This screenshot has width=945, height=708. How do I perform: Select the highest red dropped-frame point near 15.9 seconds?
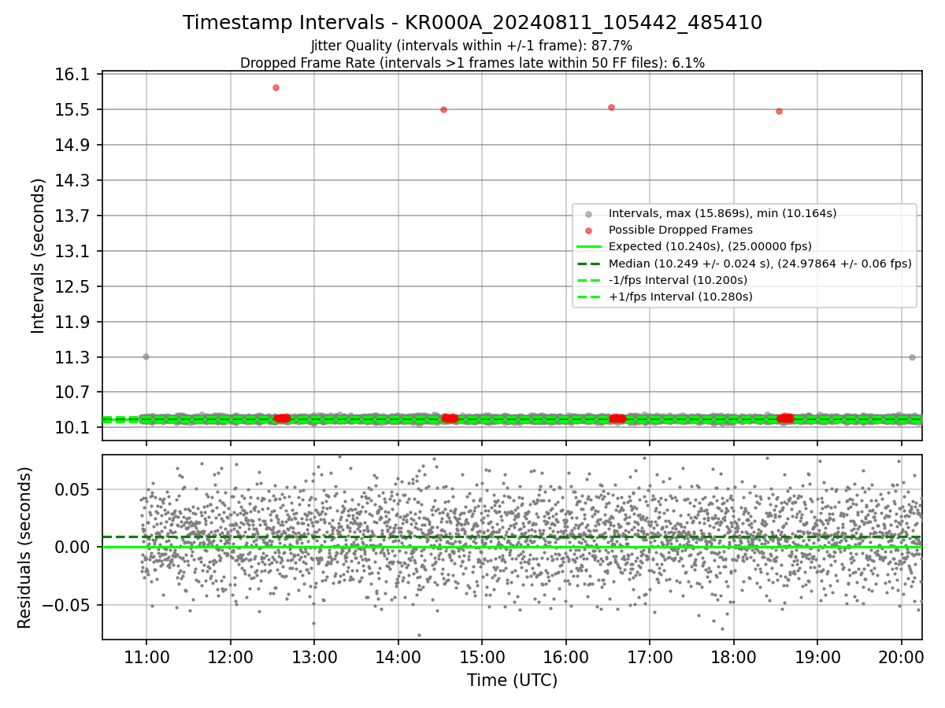[276, 87]
